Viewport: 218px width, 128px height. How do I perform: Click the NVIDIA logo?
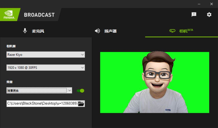[10, 15]
